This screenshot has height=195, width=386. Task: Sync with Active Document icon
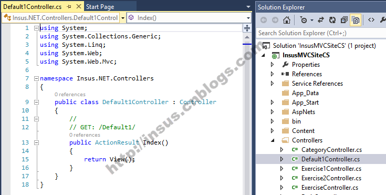321,20
